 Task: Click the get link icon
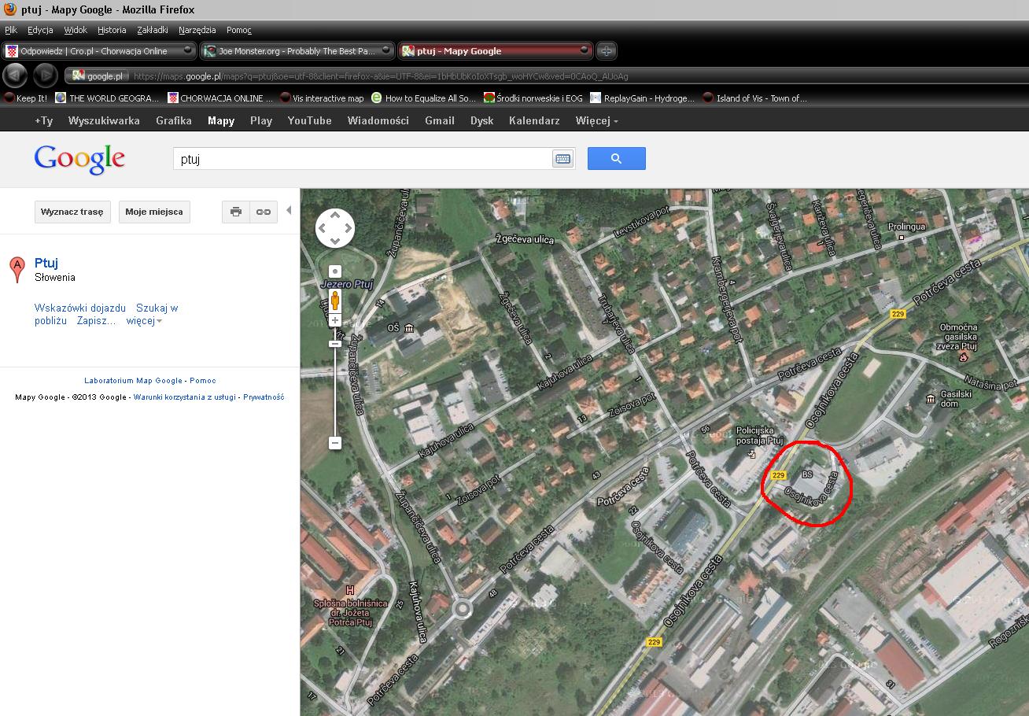coord(263,212)
